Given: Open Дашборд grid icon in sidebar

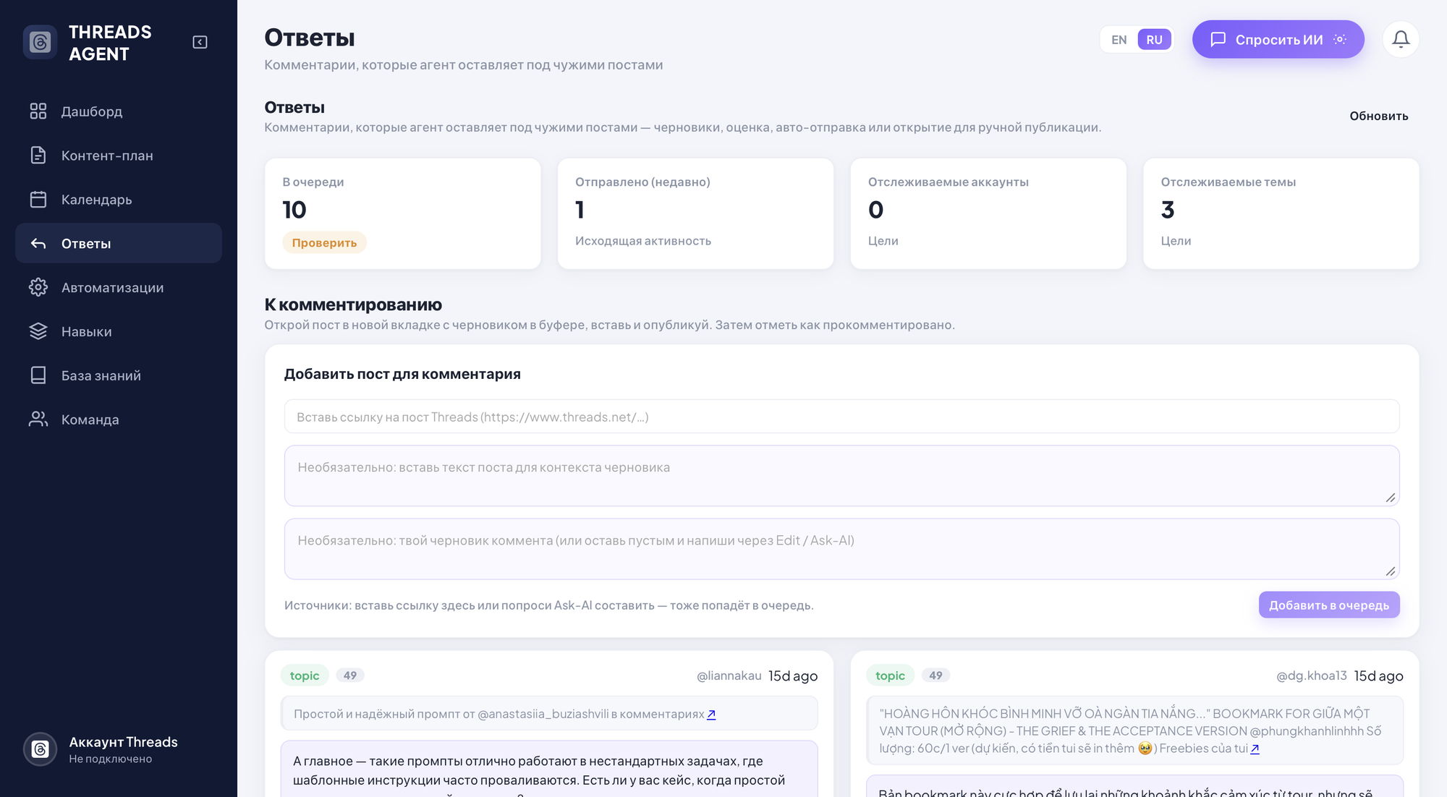Looking at the screenshot, I should [x=38, y=111].
